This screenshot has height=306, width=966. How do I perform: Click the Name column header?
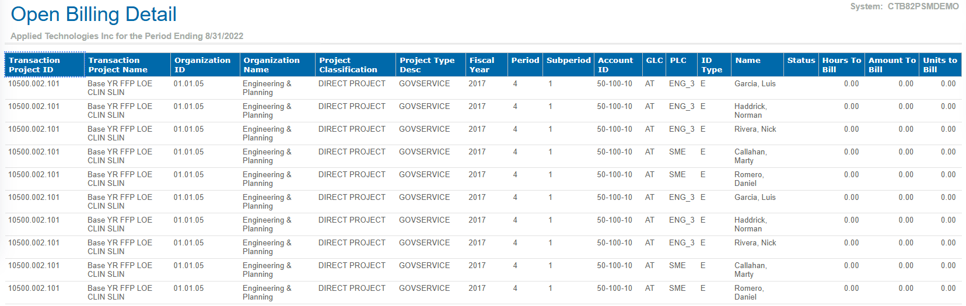point(748,61)
